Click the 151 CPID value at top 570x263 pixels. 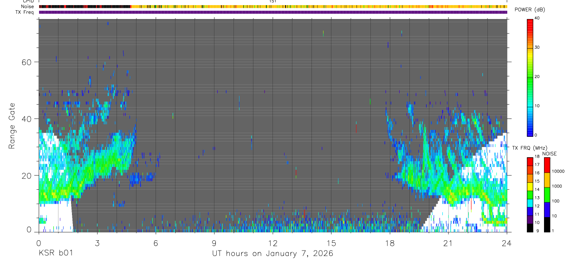273,1
